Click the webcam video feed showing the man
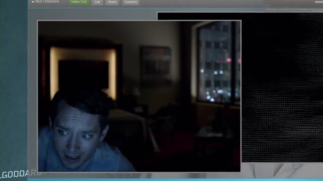This screenshot has height=181, width=323. [139, 96]
